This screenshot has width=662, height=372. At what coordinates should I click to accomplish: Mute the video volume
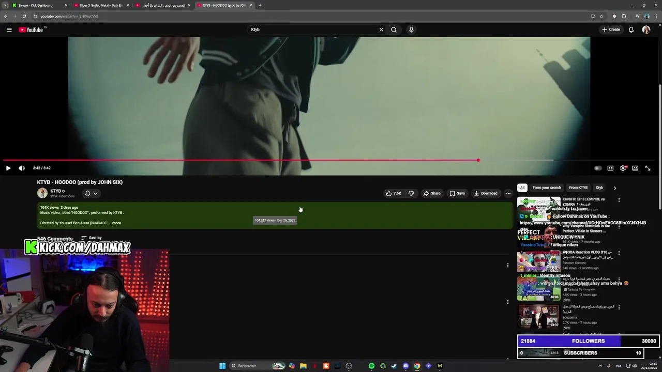pyautogui.click(x=22, y=168)
